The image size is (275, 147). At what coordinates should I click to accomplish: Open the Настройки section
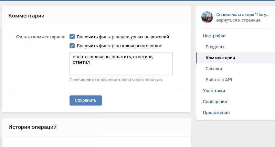click(214, 36)
